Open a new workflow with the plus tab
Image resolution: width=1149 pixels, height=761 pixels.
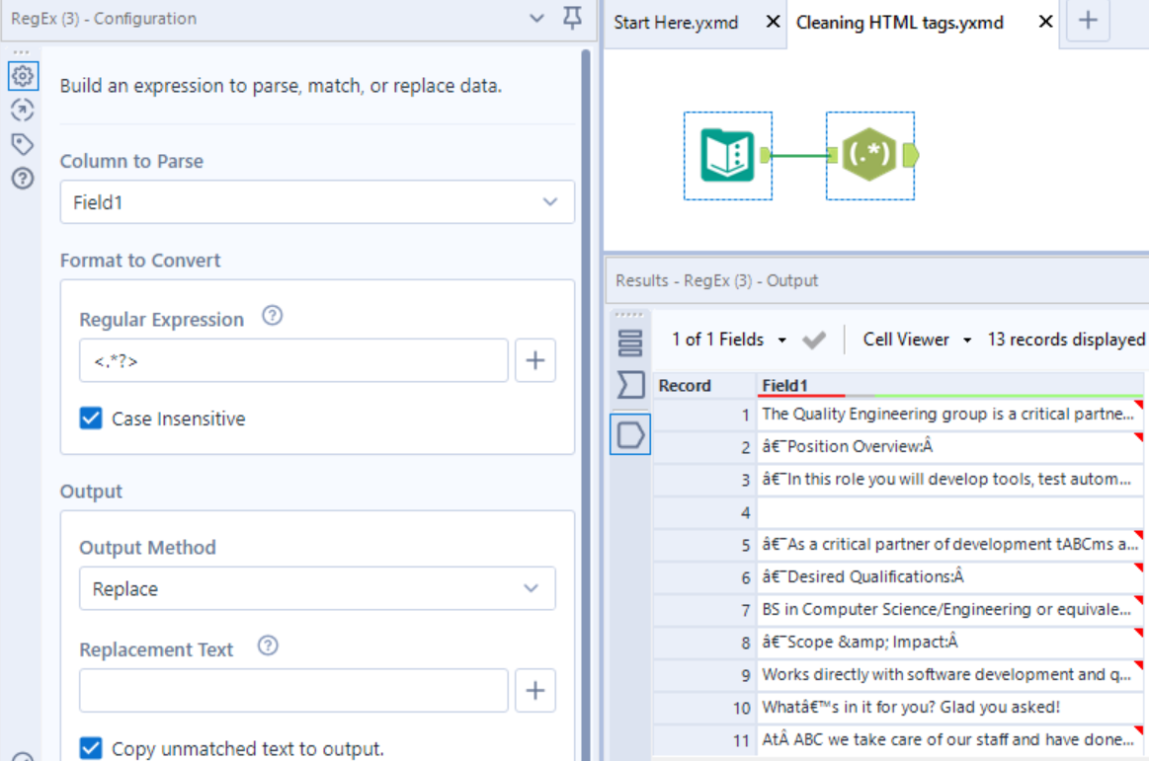point(1087,22)
